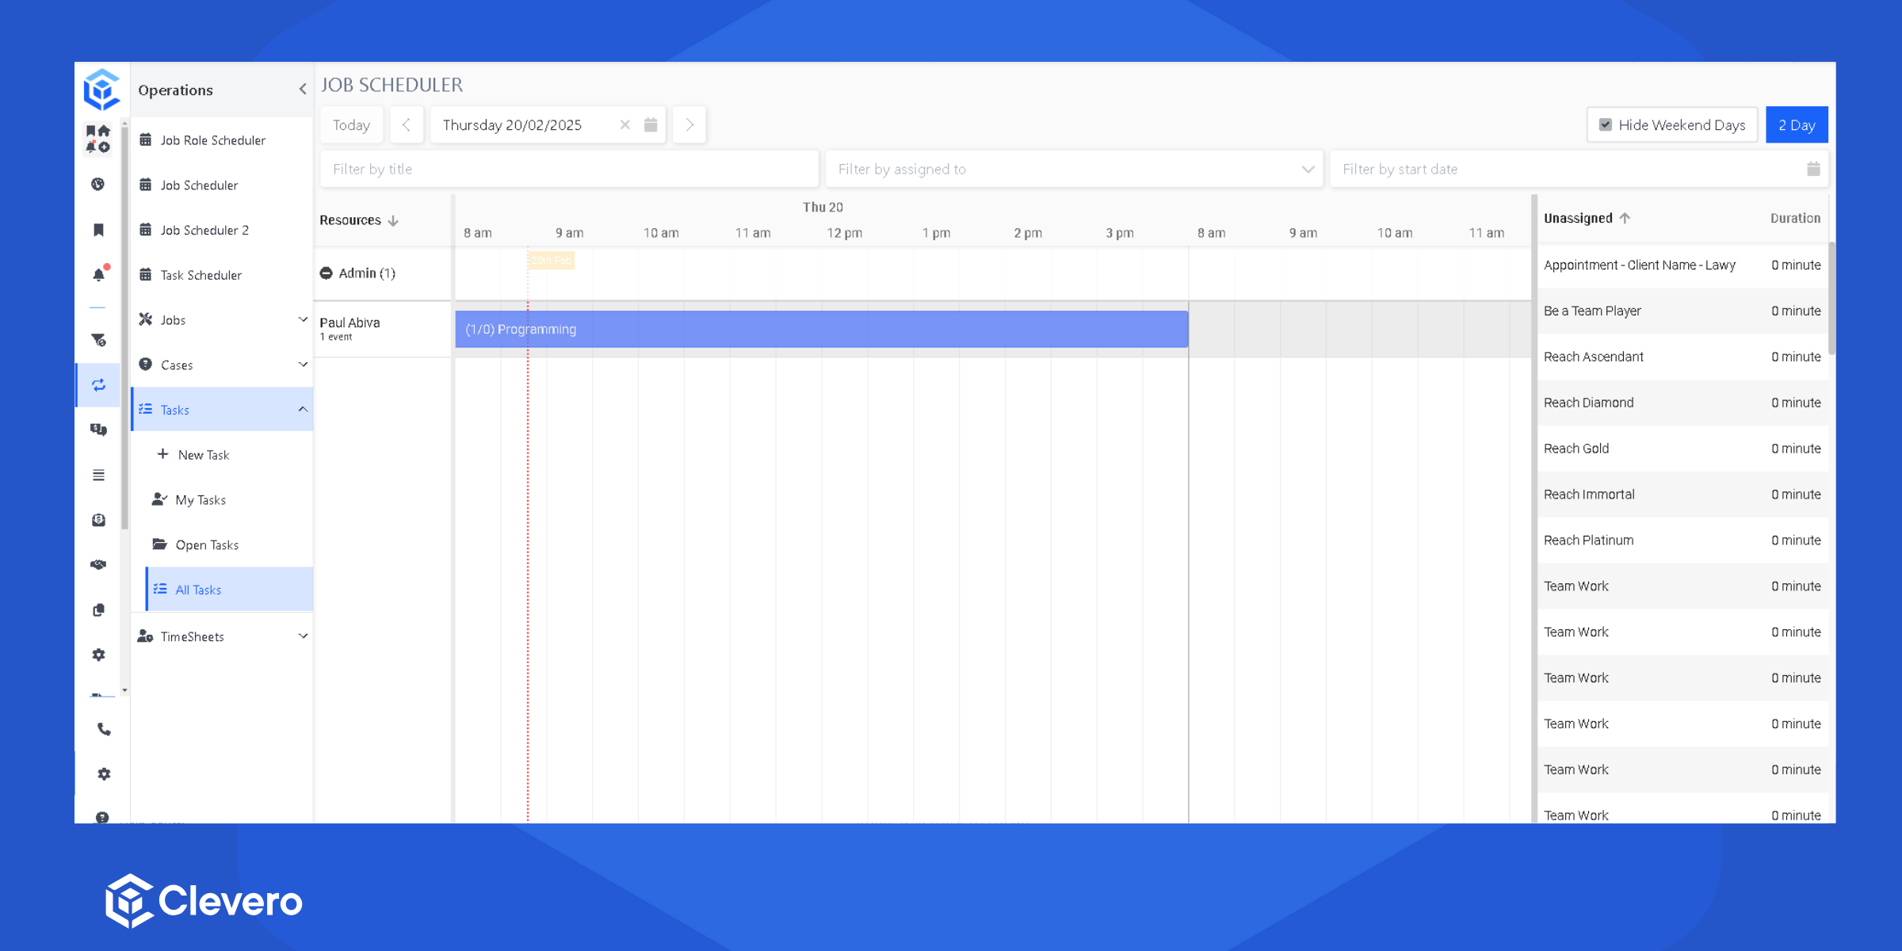Screen dimensions: 1902x951
Task: Click the calendar icon in start date filter
Action: point(1812,169)
